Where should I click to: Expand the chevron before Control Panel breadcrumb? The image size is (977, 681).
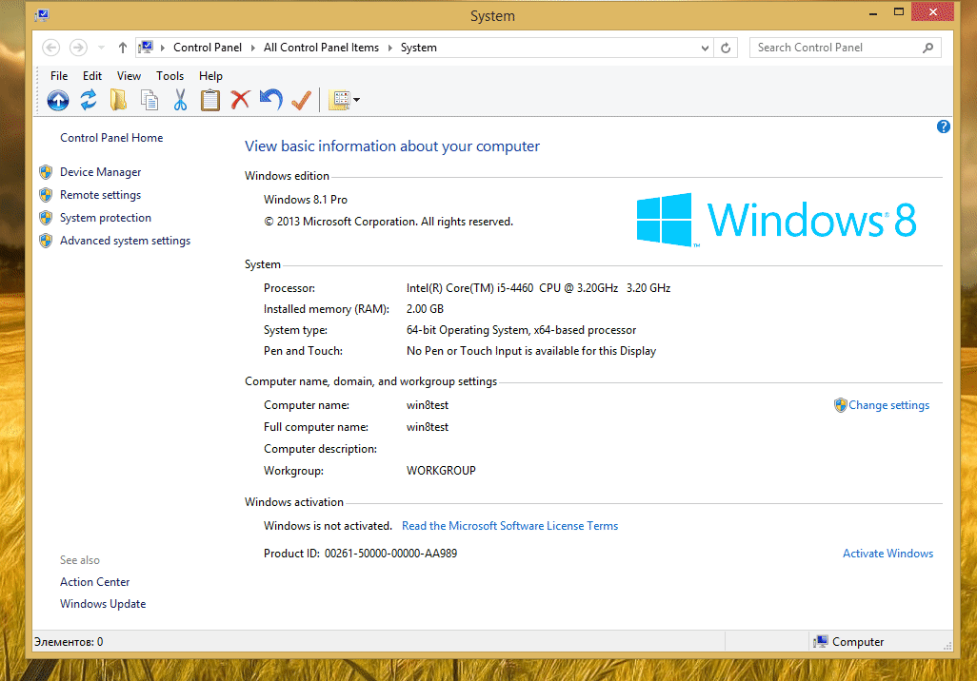point(163,48)
